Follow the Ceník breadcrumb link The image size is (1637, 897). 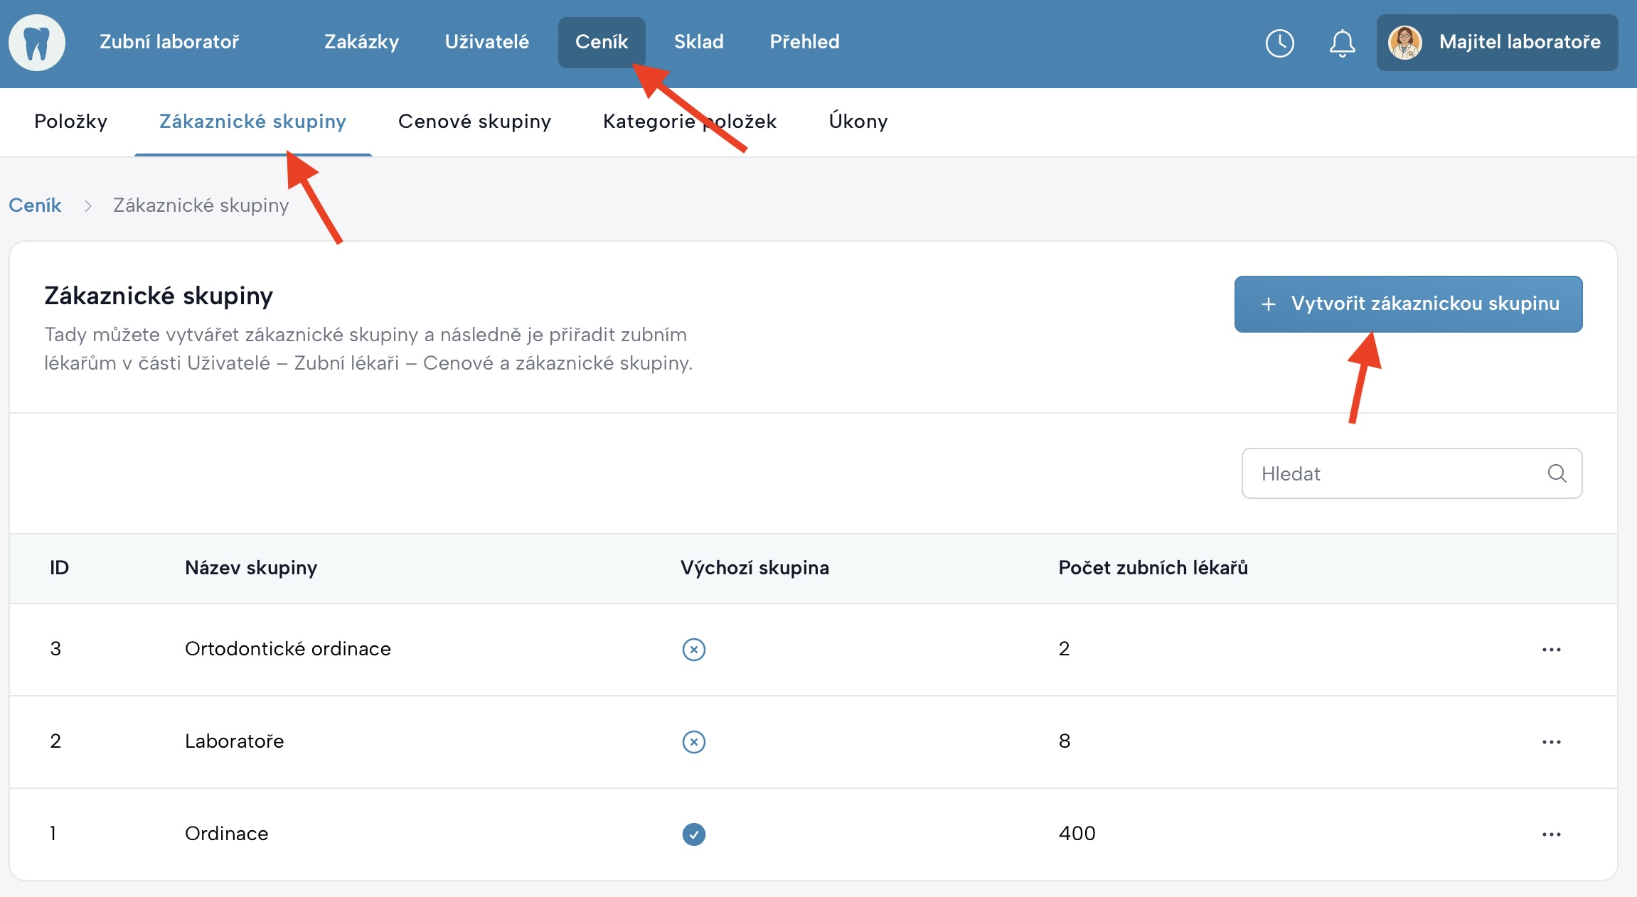(x=35, y=205)
